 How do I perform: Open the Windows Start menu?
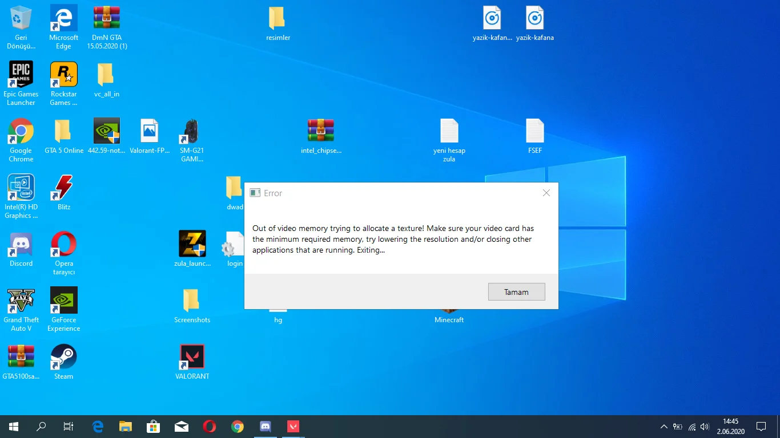[14, 426]
